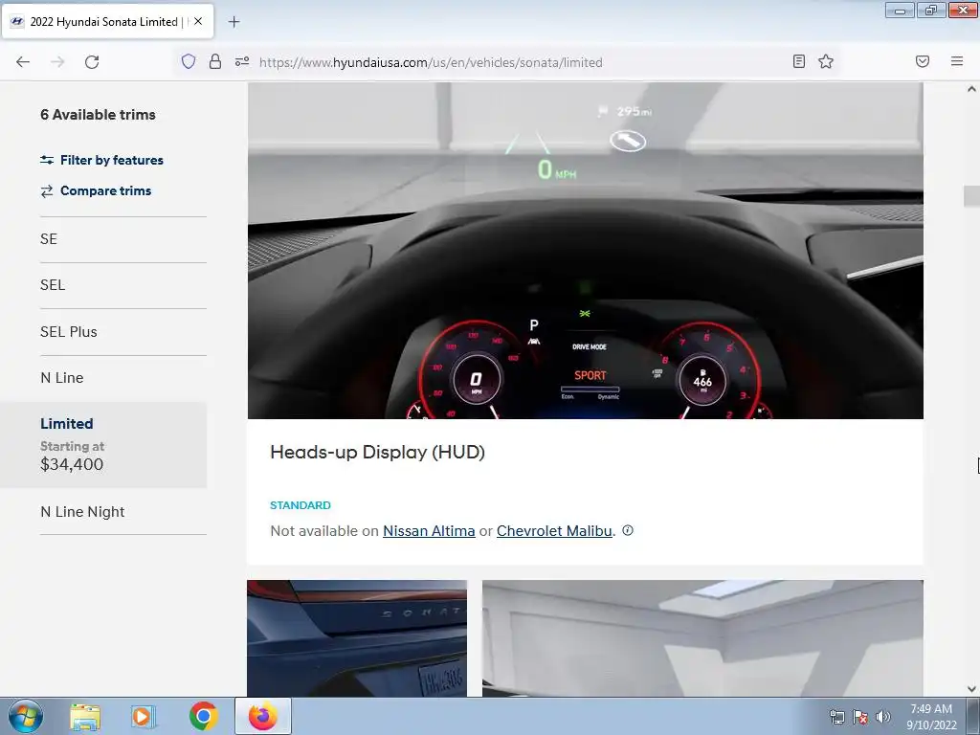The height and width of the screenshot is (735, 980).
Task: Open the network tray icon
Action: 836,717
